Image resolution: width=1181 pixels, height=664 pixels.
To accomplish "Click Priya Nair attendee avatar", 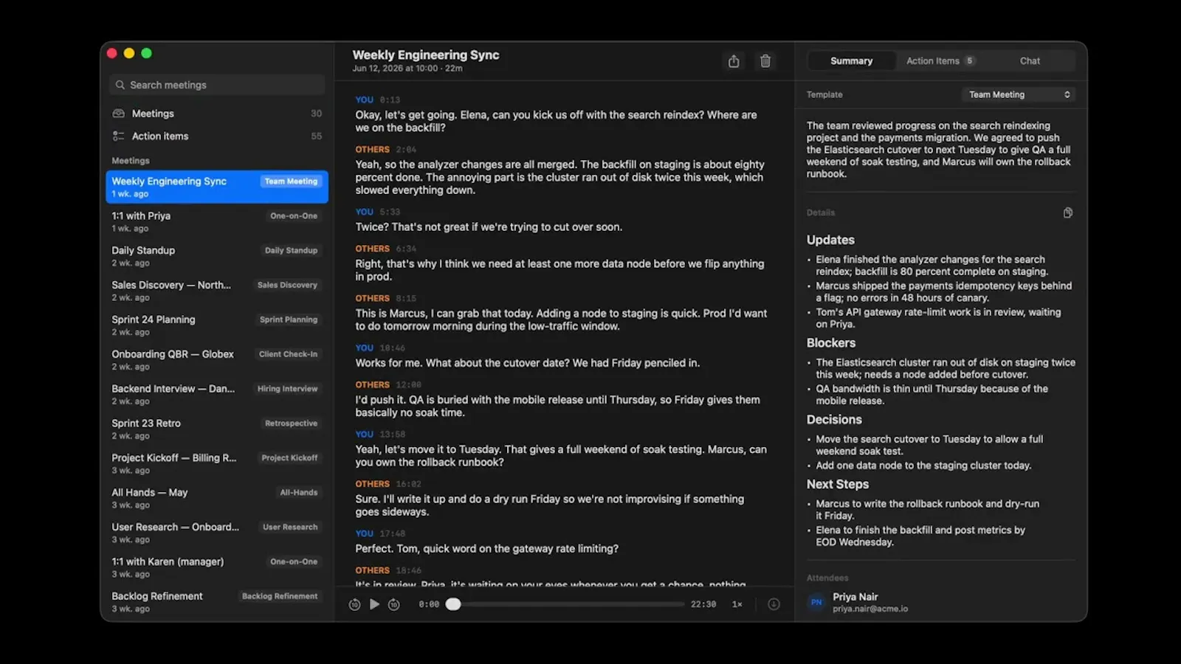I will coord(816,602).
